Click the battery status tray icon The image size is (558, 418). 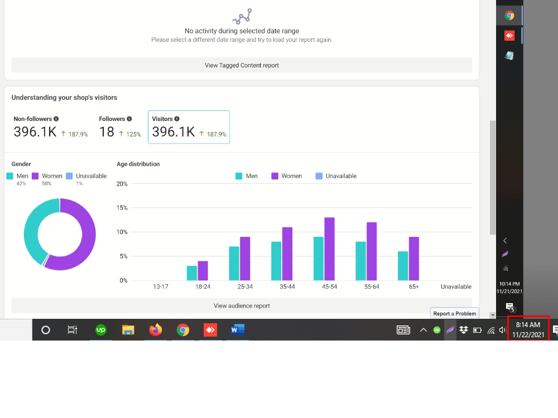[x=477, y=330]
